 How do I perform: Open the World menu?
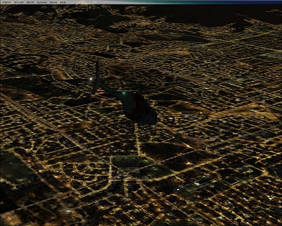[x=30, y=3]
